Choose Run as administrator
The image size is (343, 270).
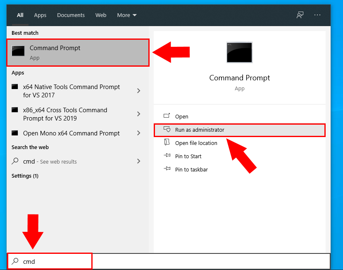(x=240, y=130)
